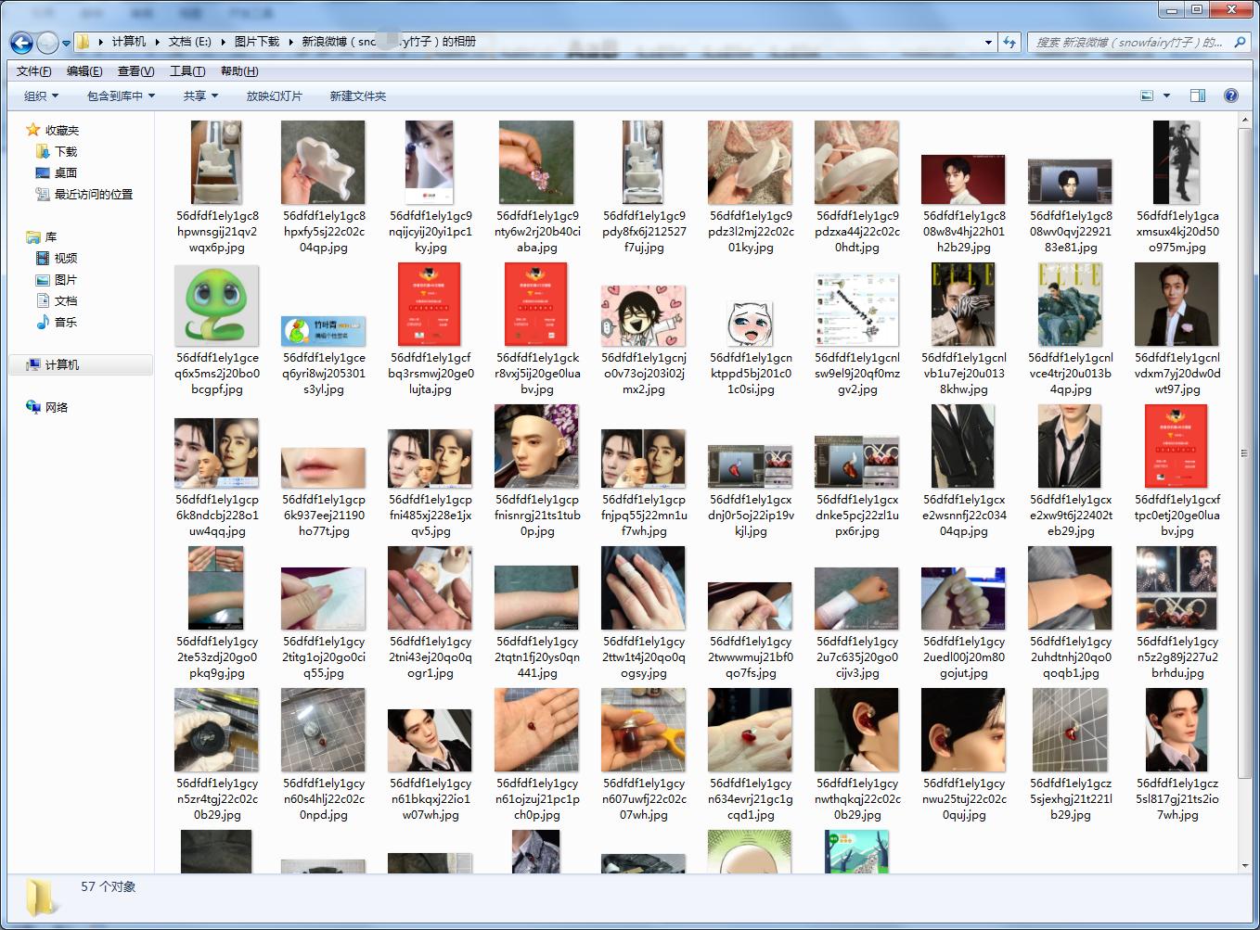
Task: Open 下载 in the navigation pane
Action: point(57,151)
